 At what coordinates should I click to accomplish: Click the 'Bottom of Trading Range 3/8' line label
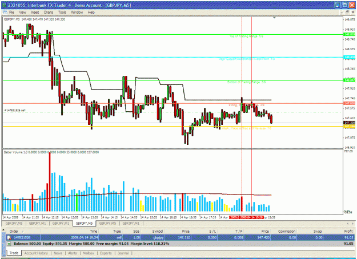pyautogui.click(x=246, y=82)
